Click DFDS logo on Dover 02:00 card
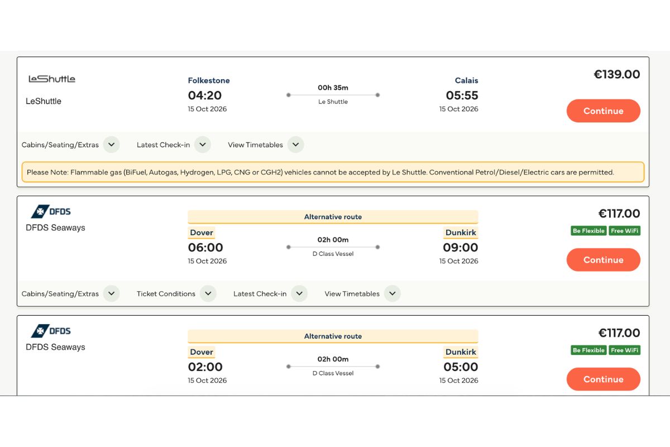The image size is (670, 447). tap(51, 331)
